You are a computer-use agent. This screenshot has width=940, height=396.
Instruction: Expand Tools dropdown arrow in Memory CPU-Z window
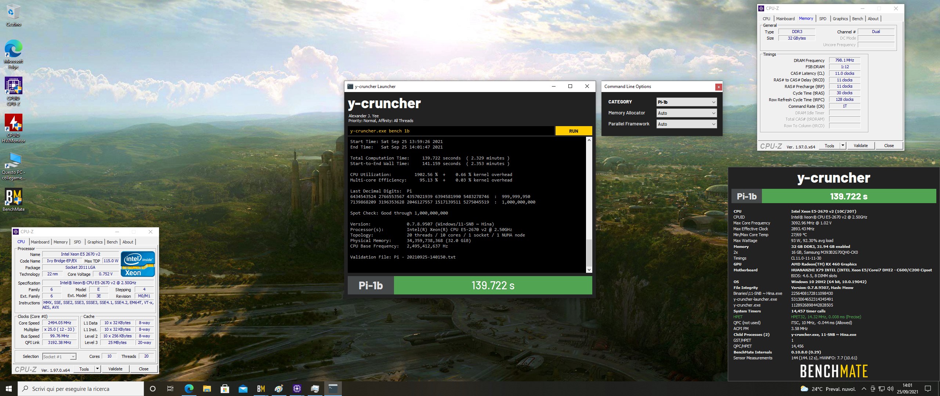click(x=843, y=146)
